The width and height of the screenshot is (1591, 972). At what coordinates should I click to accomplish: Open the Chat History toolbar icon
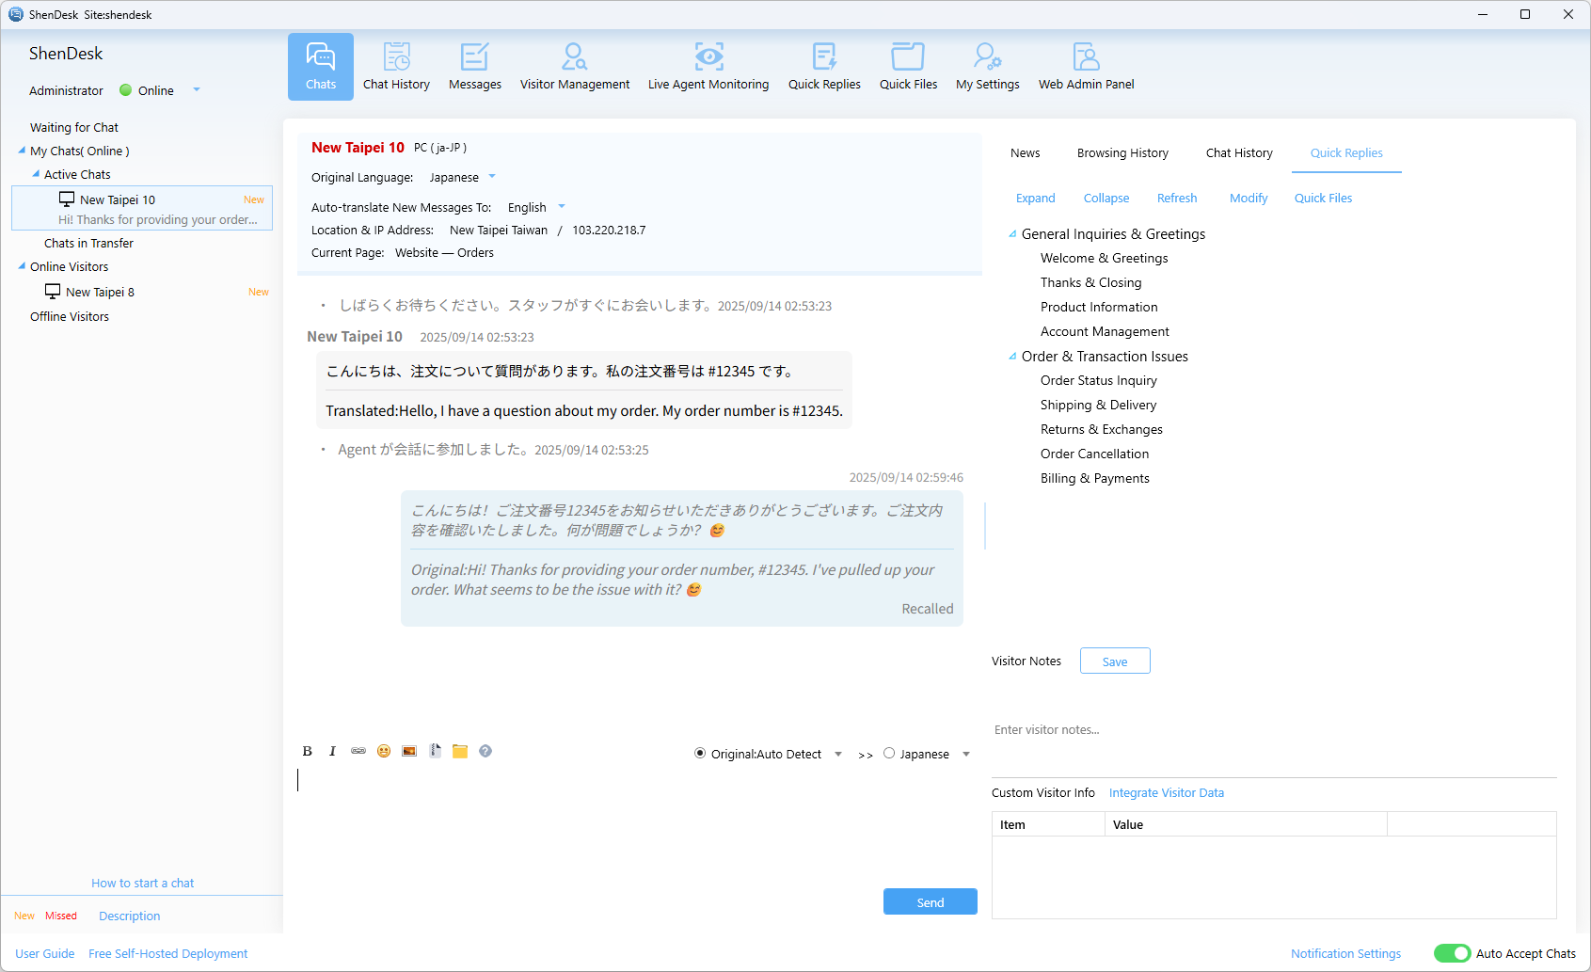pos(396,67)
